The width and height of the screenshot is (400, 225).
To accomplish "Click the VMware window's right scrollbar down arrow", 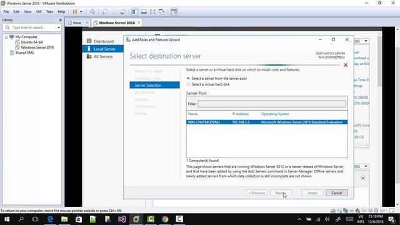I will (397, 204).
